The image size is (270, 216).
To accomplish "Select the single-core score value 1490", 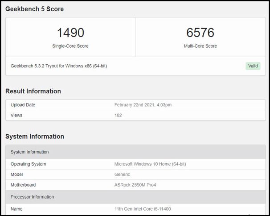I will pyautogui.click(x=70, y=33).
